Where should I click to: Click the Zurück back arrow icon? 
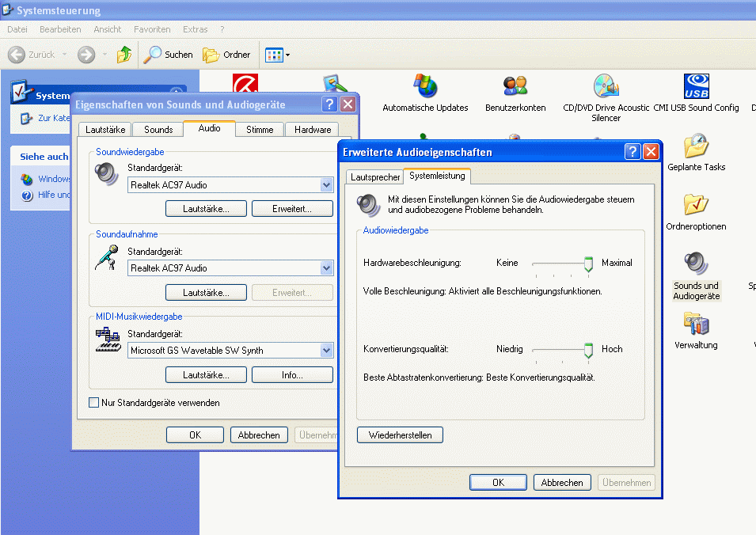(17, 55)
